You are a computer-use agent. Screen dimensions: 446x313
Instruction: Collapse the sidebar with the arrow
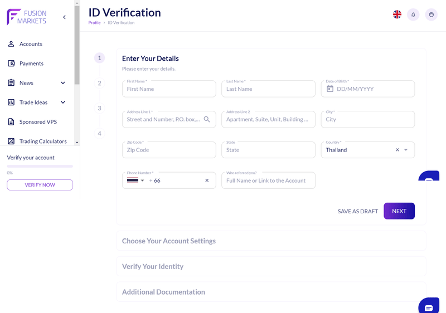(65, 17)
